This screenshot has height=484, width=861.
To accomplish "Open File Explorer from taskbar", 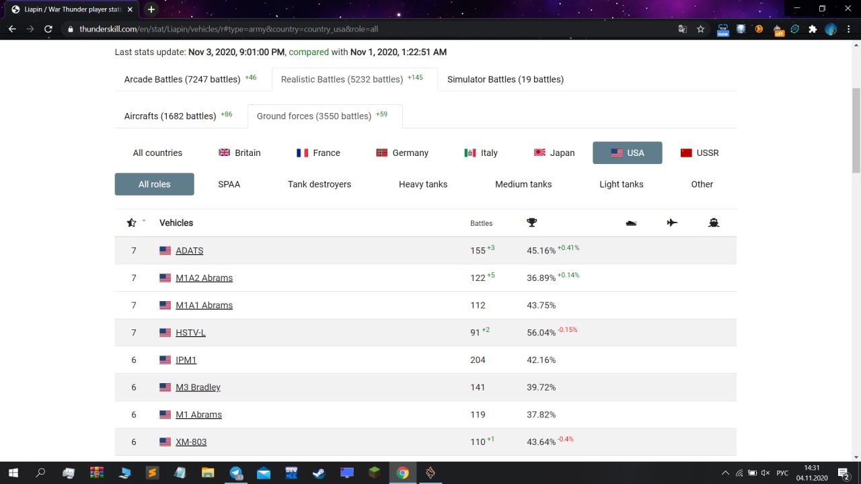I will (208, 473).
